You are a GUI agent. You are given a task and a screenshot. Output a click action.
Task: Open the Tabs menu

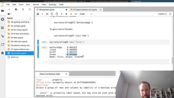click(44, 5)
